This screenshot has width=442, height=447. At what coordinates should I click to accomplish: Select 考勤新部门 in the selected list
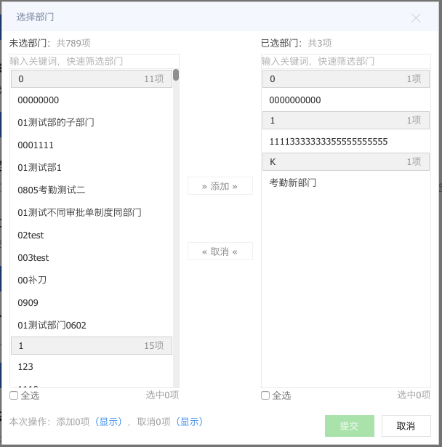click(292, 182)
